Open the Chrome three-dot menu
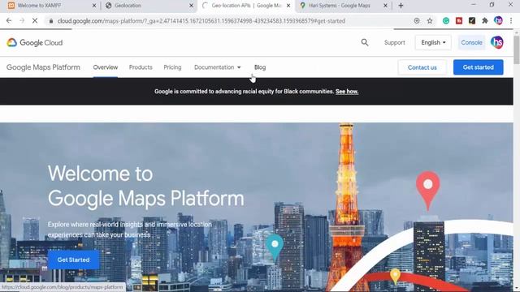Viewport: 520px width, 292px height. pos(511,21)
